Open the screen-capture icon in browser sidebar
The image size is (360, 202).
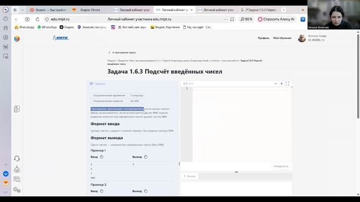6,56
